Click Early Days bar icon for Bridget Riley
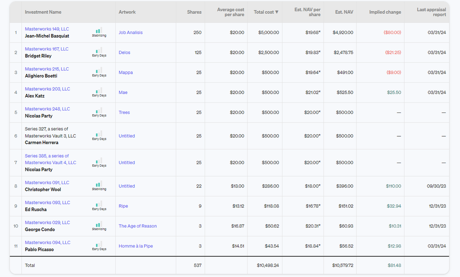Image resolution: width=460 pixels, height=277 pixels. click(x=99, y=52)
